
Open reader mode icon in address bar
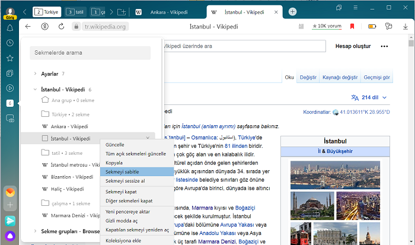click(301, 26)
